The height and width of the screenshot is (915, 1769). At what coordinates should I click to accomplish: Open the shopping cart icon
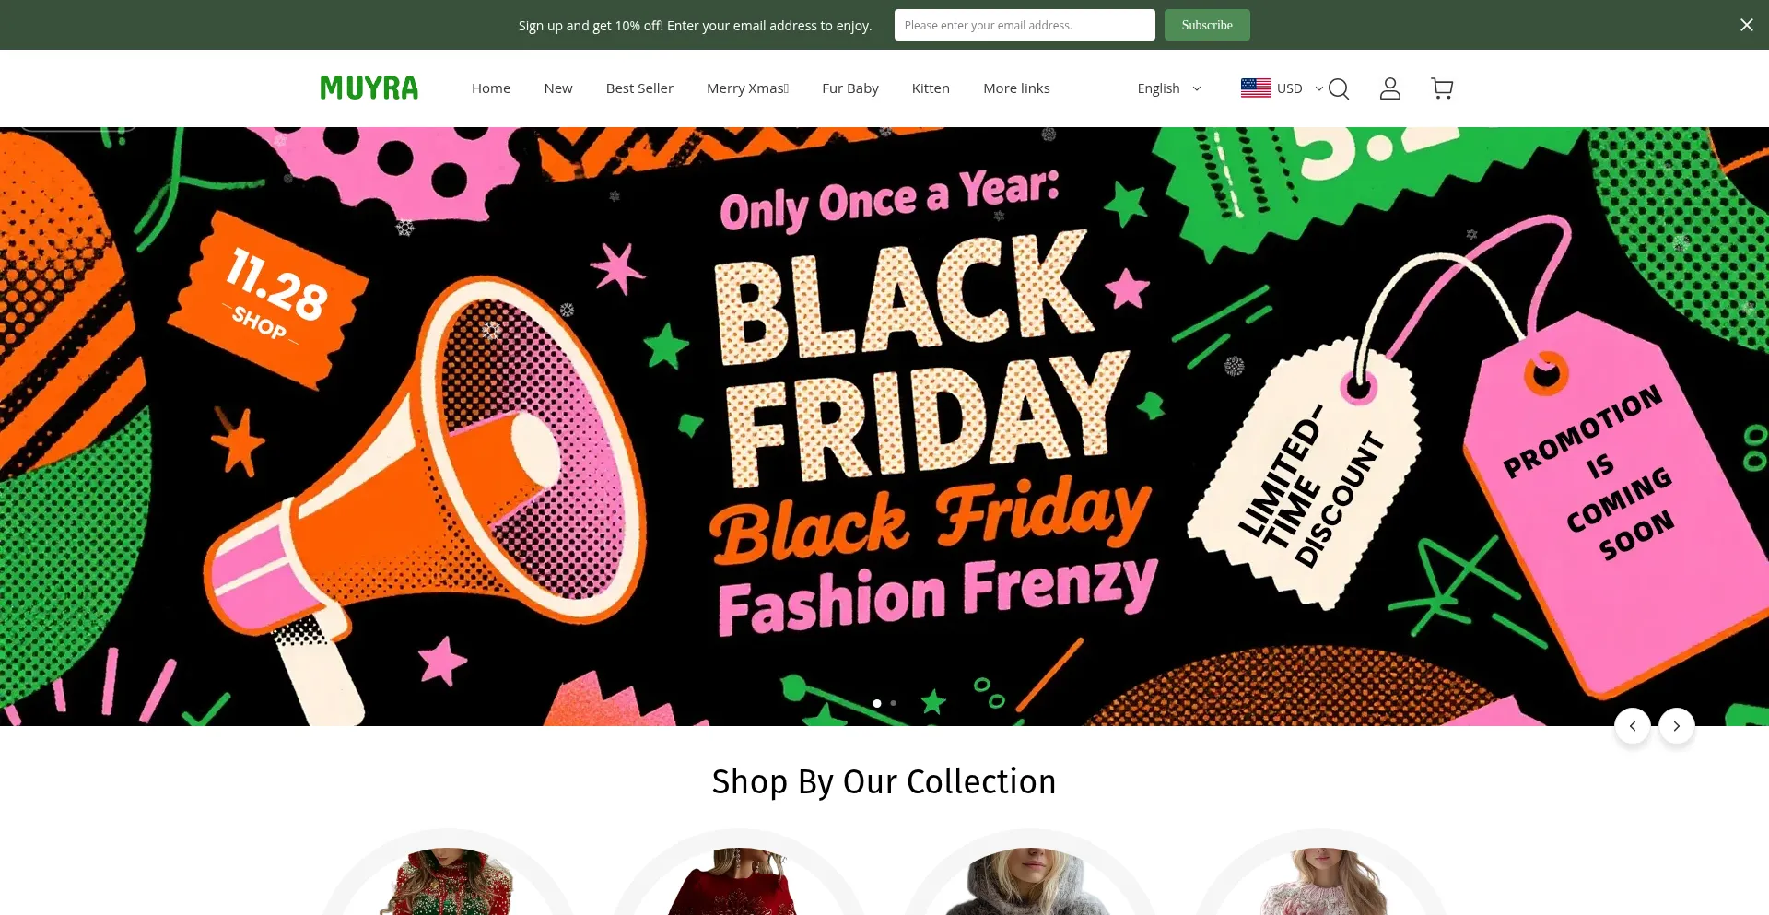(1442, 88)
